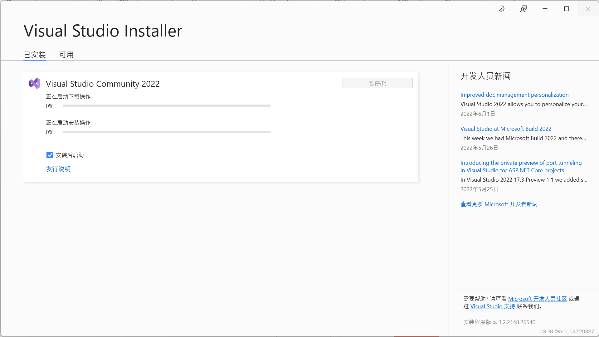
Task: Open Visual Studio at Microsoft Build 2022 article
Action: pos(505,129)
